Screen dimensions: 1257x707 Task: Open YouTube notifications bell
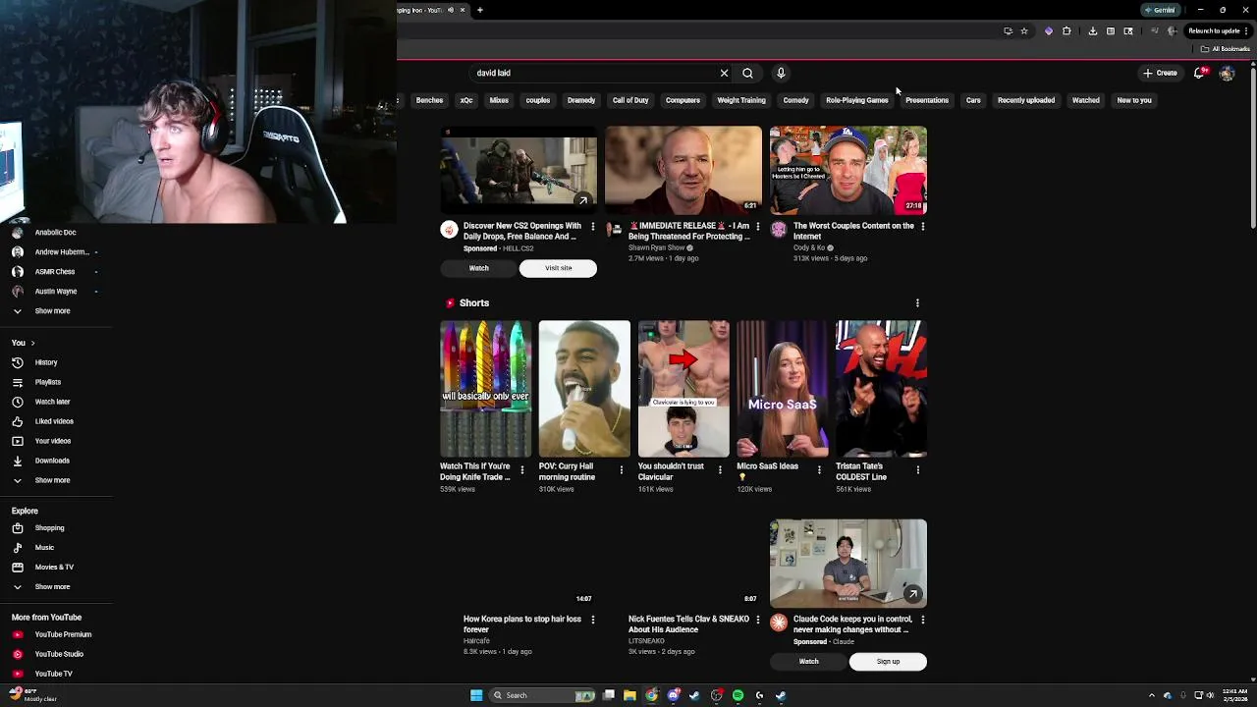[x=1199, y=73]
